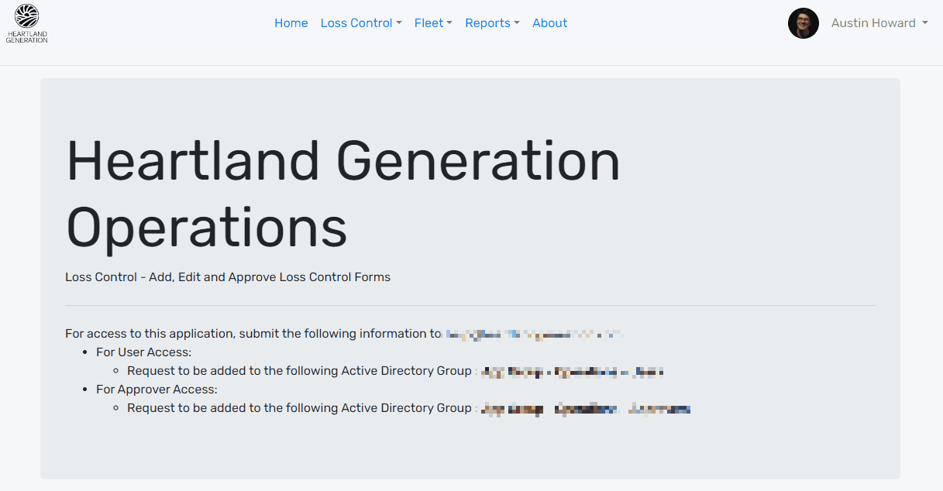Viewport: 943px width, 491px height.
Task: Click the "For User Access:" bullet item
Action: (143, 352)
